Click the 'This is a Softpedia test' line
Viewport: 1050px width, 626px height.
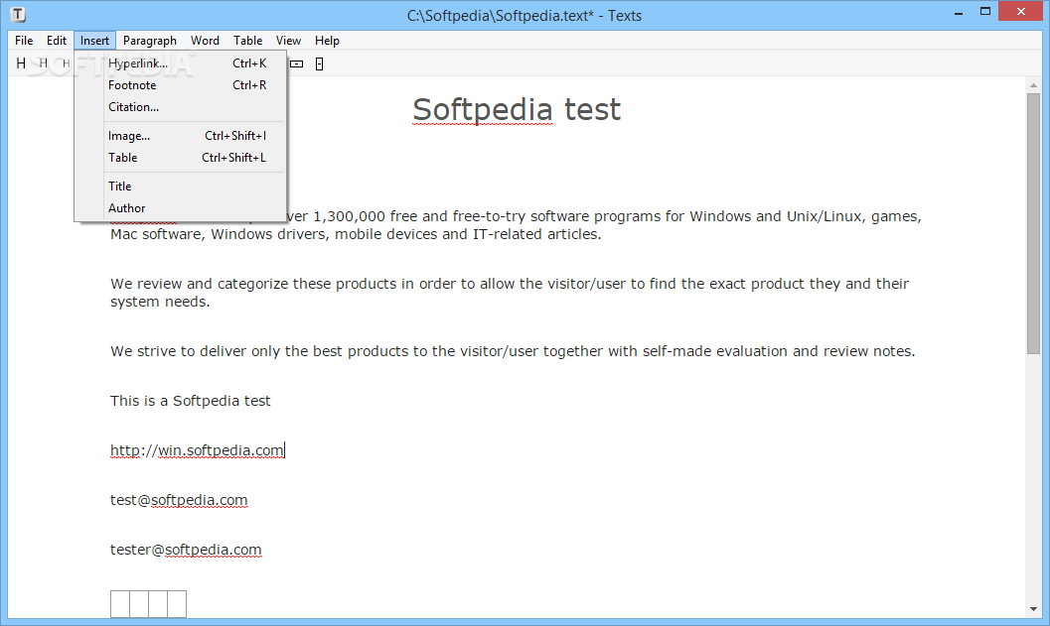coord(190,401)
